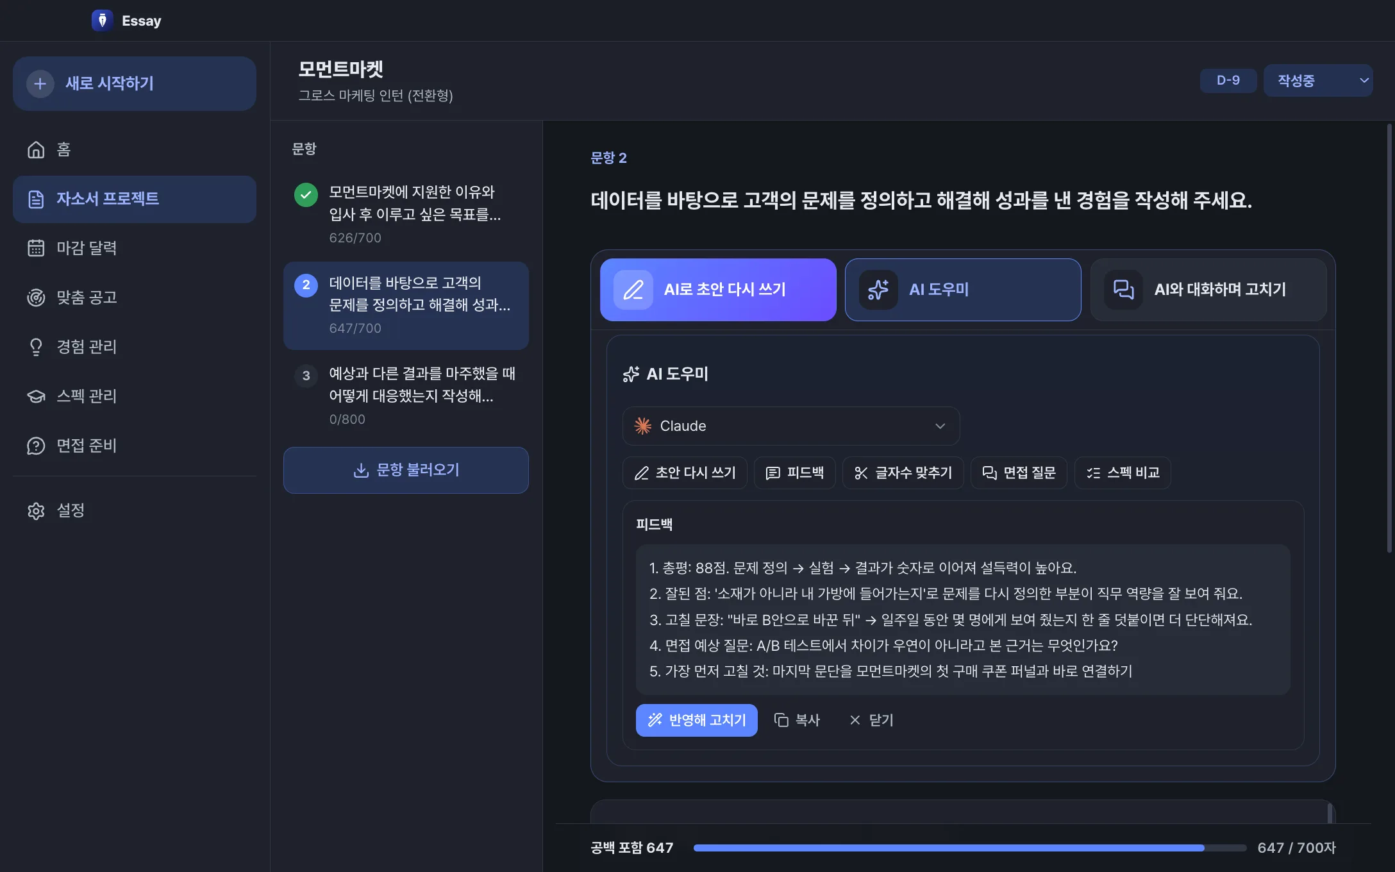Click 반영해 고치기 button

[x=697, y=721]
